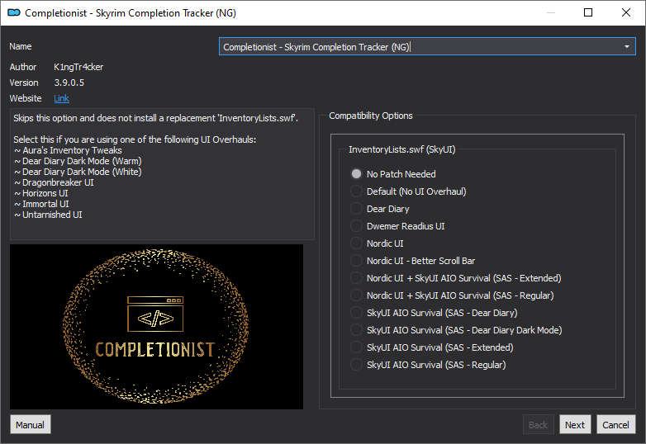Cancel the mod installation

coord(615,424)
